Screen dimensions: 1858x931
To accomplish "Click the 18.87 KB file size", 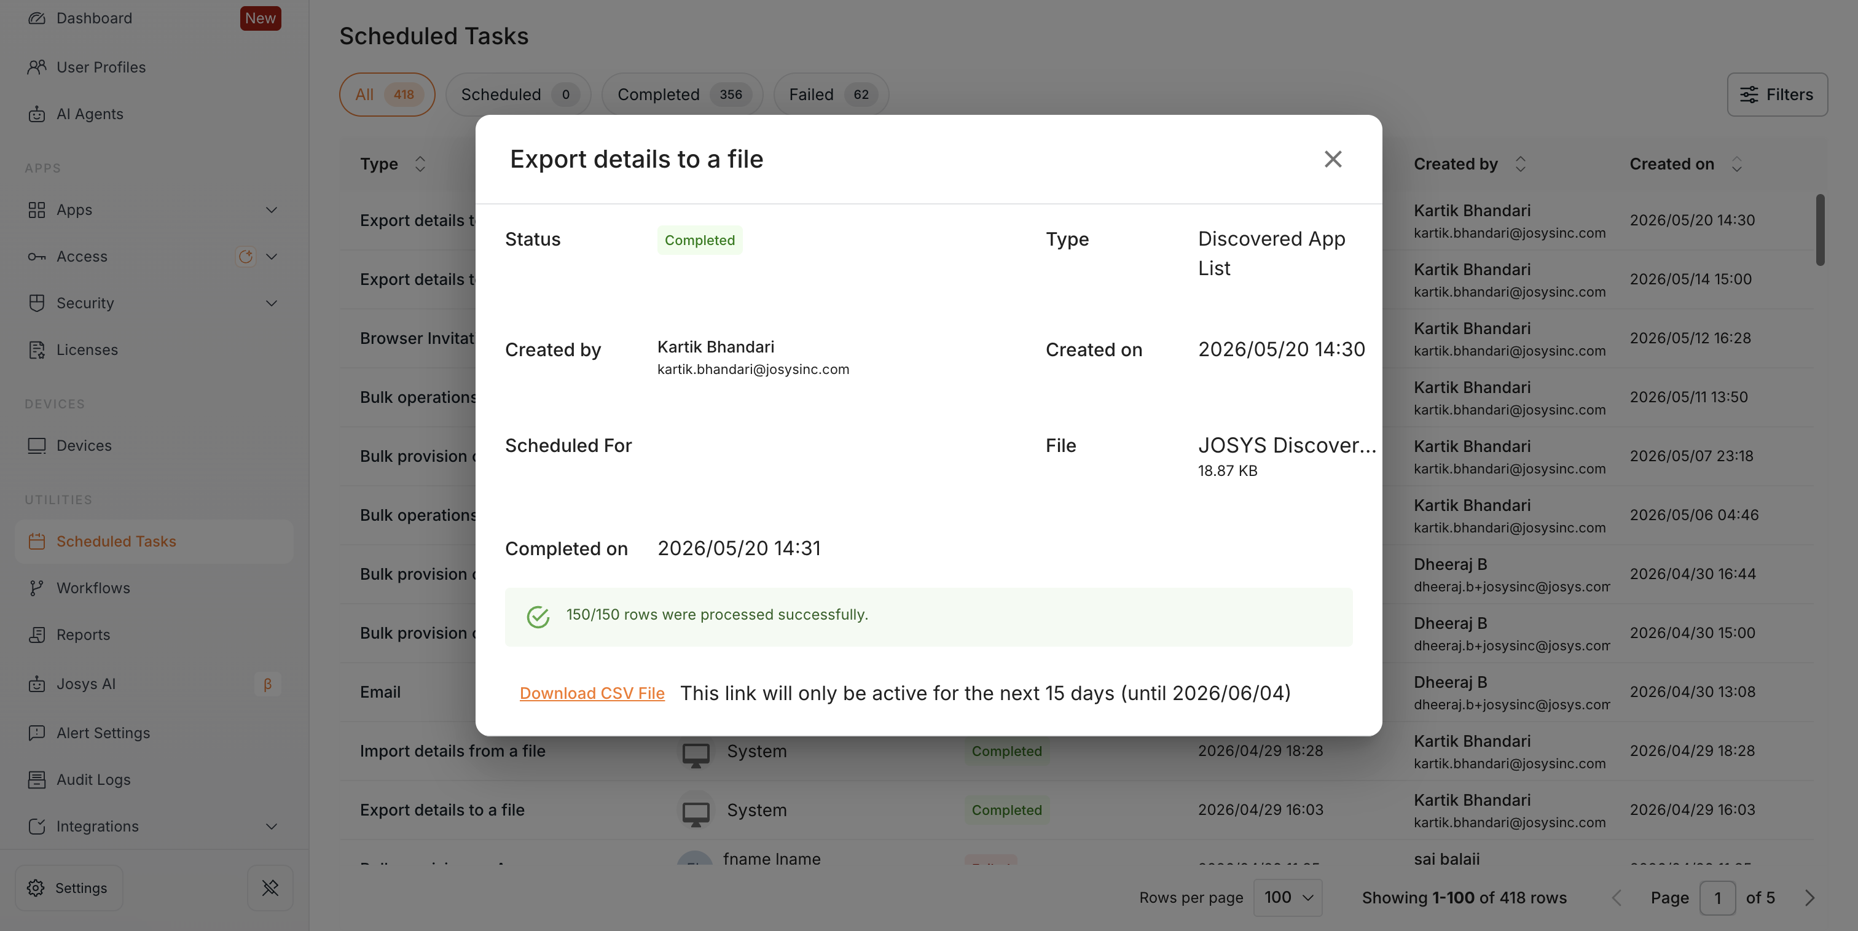I will (x=1228, y=470).
